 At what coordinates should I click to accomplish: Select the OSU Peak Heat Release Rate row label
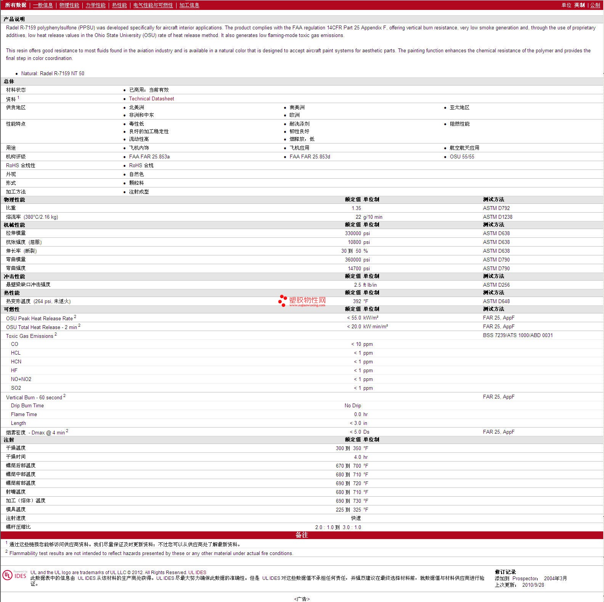click(x=39, y=318)
